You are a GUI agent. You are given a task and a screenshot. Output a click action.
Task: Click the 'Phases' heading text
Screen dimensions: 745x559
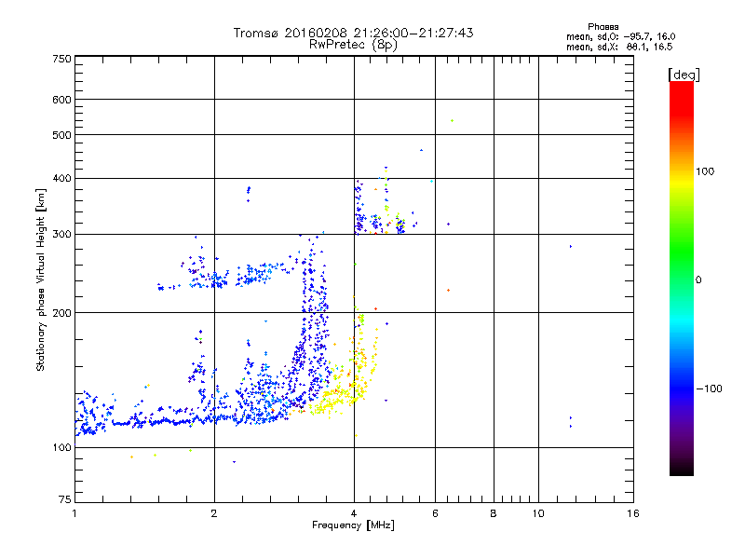coord(603,27)
